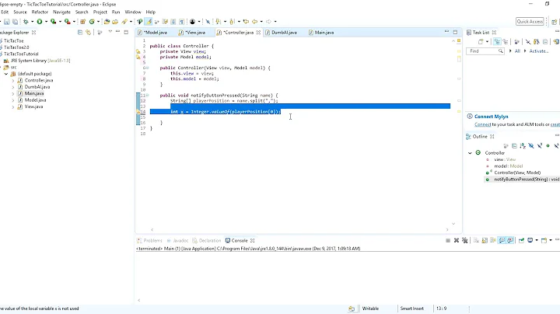Open the Project menu
This screenshot has height=314, width=560.
click(100, 12)
